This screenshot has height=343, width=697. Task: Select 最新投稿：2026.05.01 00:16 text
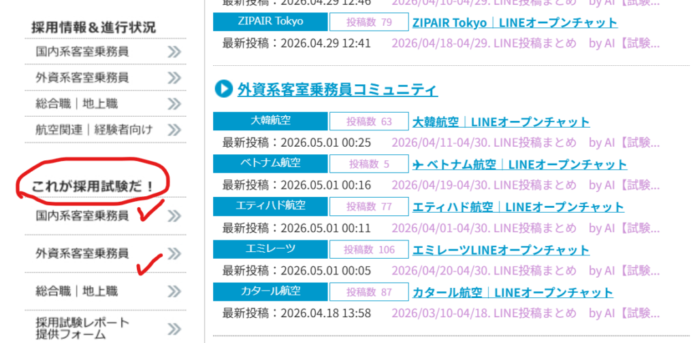[x=297, y=185]
